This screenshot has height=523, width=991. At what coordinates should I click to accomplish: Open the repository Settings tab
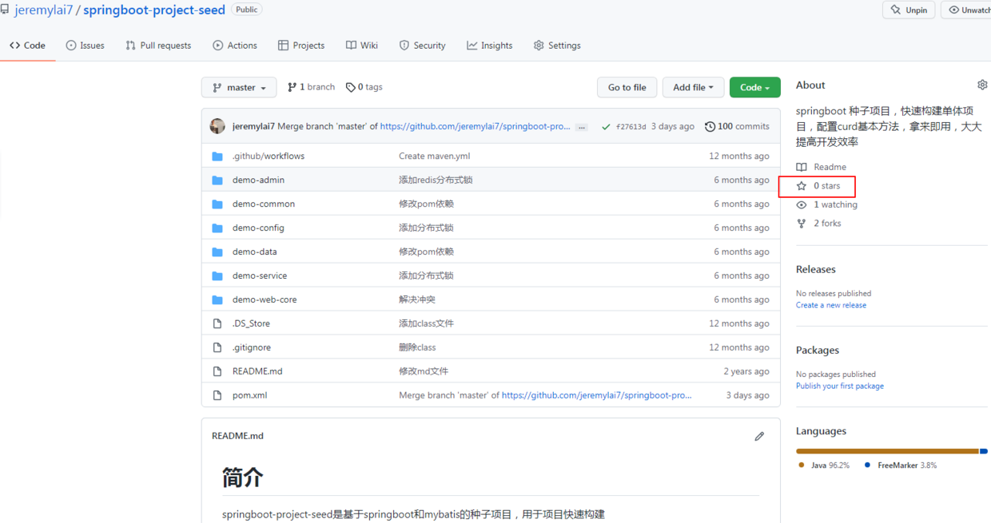(557, 46)
